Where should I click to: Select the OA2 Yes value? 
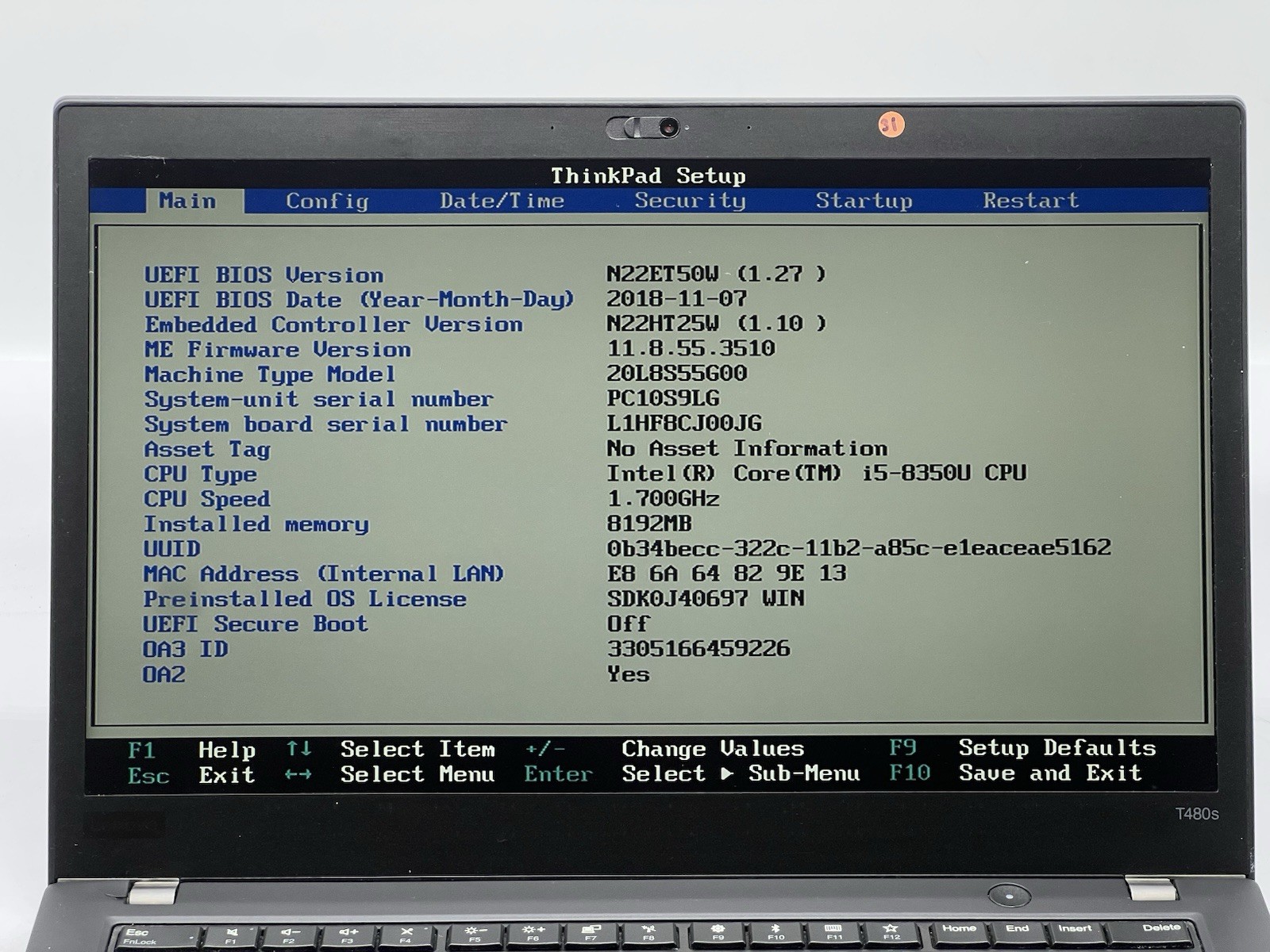628,674
